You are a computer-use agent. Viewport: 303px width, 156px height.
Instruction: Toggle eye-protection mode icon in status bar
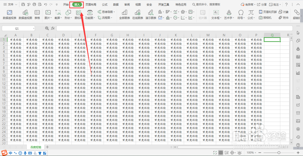pyautogui.click(x=240, y=153)
